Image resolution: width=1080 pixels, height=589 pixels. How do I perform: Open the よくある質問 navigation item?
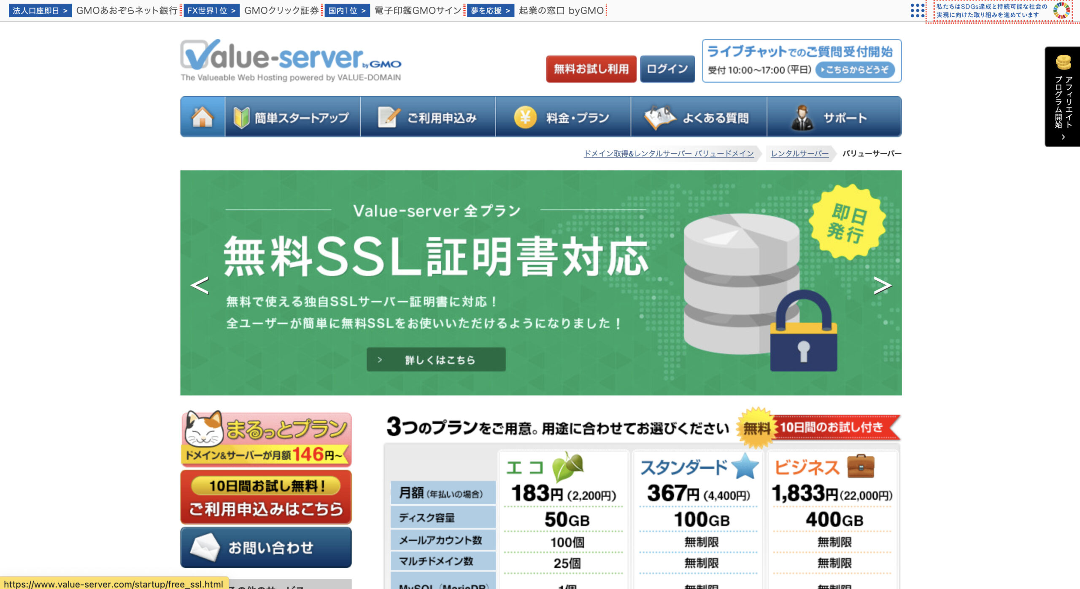click(699, 117)
